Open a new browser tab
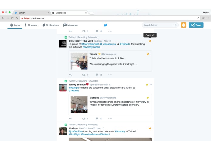This screenshot has width=211, height=150. pos(91,13)
